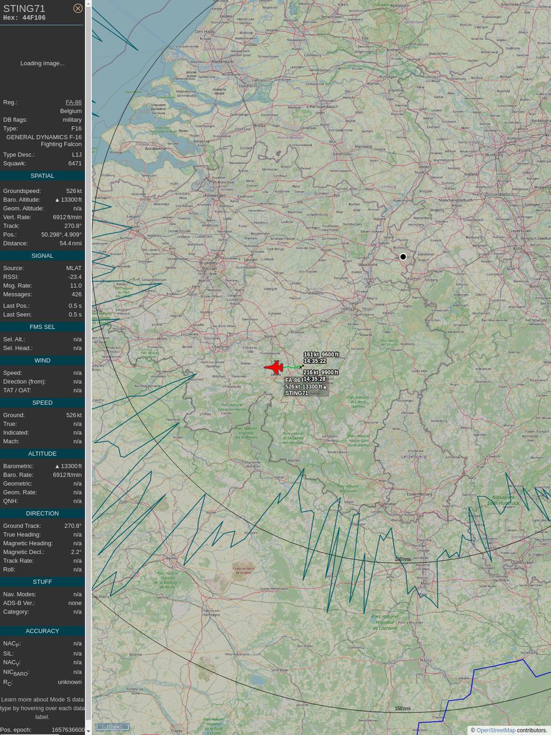Click the STING71 callsign label on the map
Viewport: 551px width, 735px height.
pos(297,393)
